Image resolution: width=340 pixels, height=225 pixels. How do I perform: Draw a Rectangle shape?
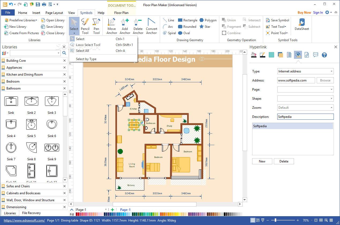click(x=187, y=20)
